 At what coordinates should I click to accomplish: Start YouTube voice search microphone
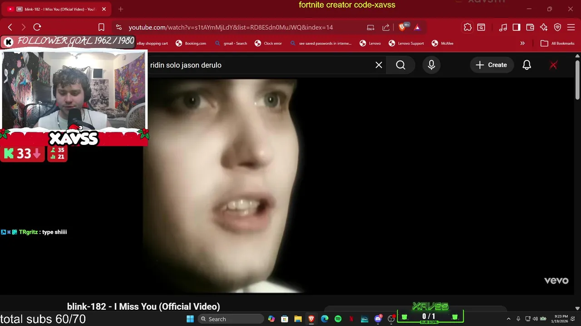click(431, 65)
